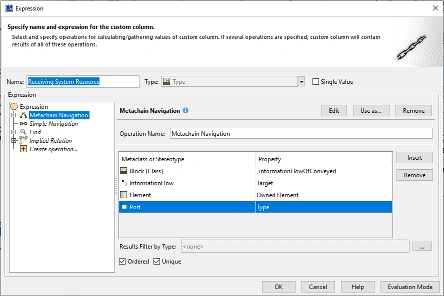This screenshot has width=444, height=296.
Task: Select Implied Relation in expression tree
Action: coord(50,141)
